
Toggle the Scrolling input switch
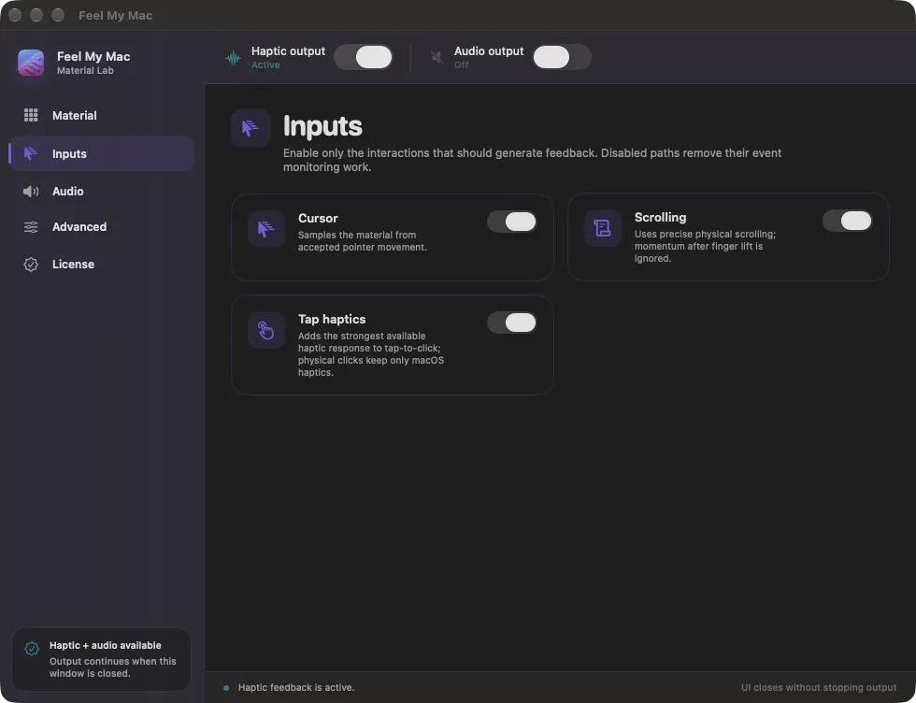click(x=848, y=221)
